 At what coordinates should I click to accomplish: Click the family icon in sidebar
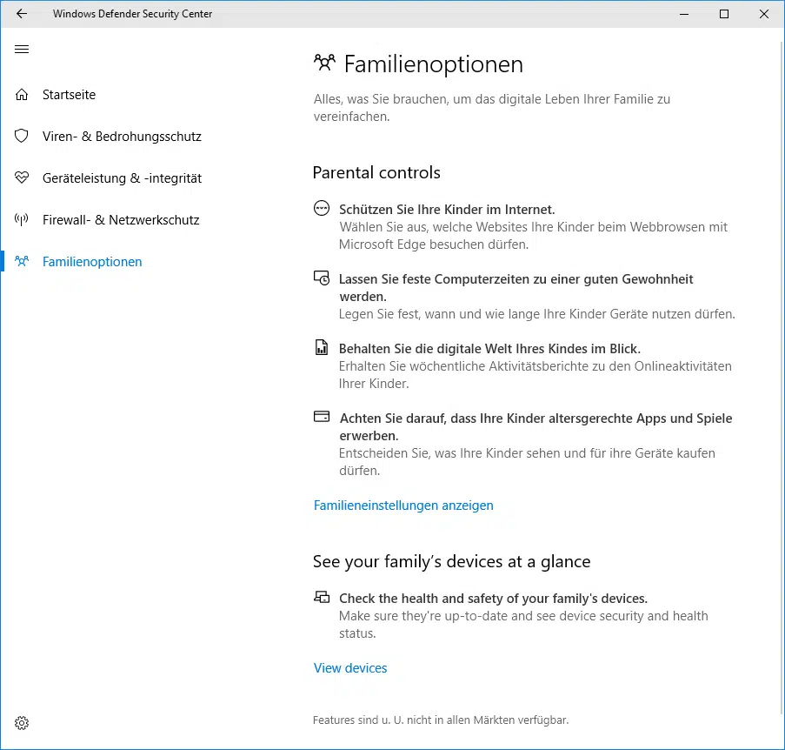tap(22, 262)
